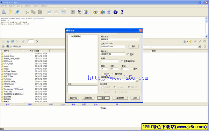The height and width of the screenshot is (131, 209).
Task: Click the 高级 (Advanced) button beside host field
Action: pyautogui.click(x=134, y=46)
